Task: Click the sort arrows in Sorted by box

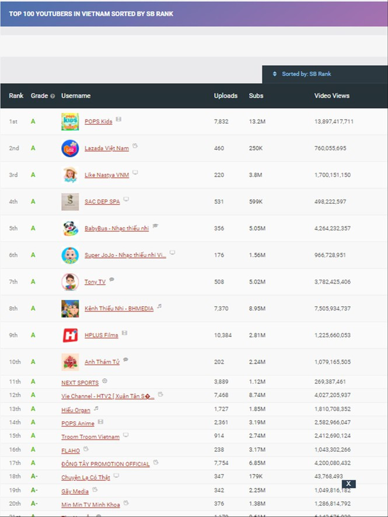Action: click(x=275, y=74)
